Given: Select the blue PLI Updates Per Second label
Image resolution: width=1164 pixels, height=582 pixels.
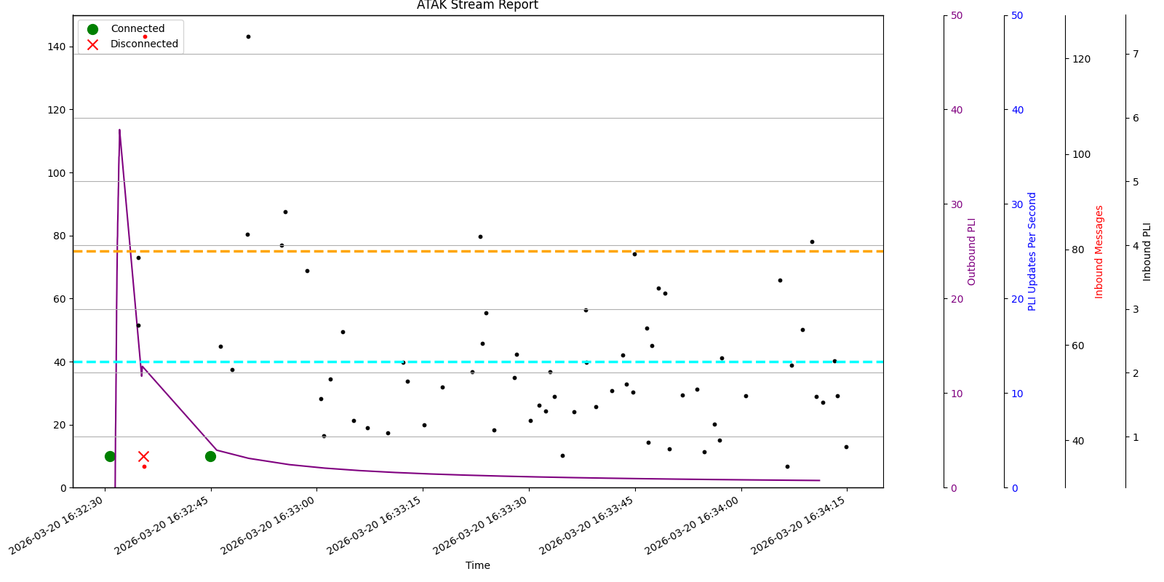Looking at the screenshot, I should [1032, 252].
